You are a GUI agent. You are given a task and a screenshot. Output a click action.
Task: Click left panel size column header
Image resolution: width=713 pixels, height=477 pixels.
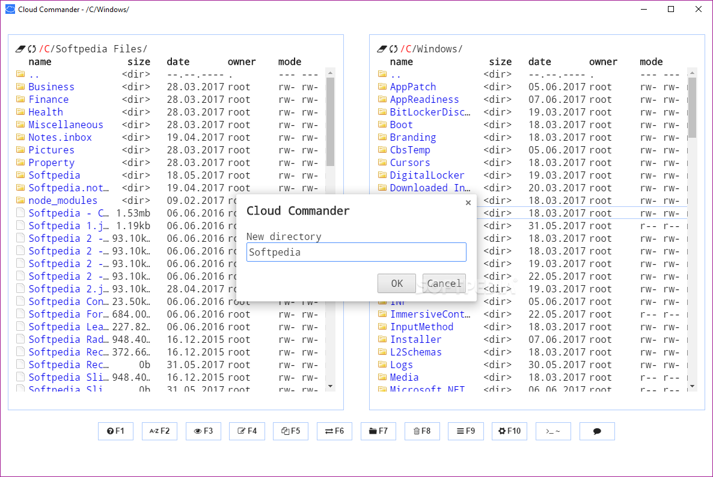point(139,61)
